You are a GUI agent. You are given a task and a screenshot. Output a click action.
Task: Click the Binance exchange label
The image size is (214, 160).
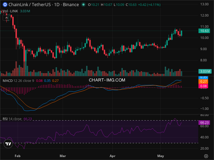(71, 5)
